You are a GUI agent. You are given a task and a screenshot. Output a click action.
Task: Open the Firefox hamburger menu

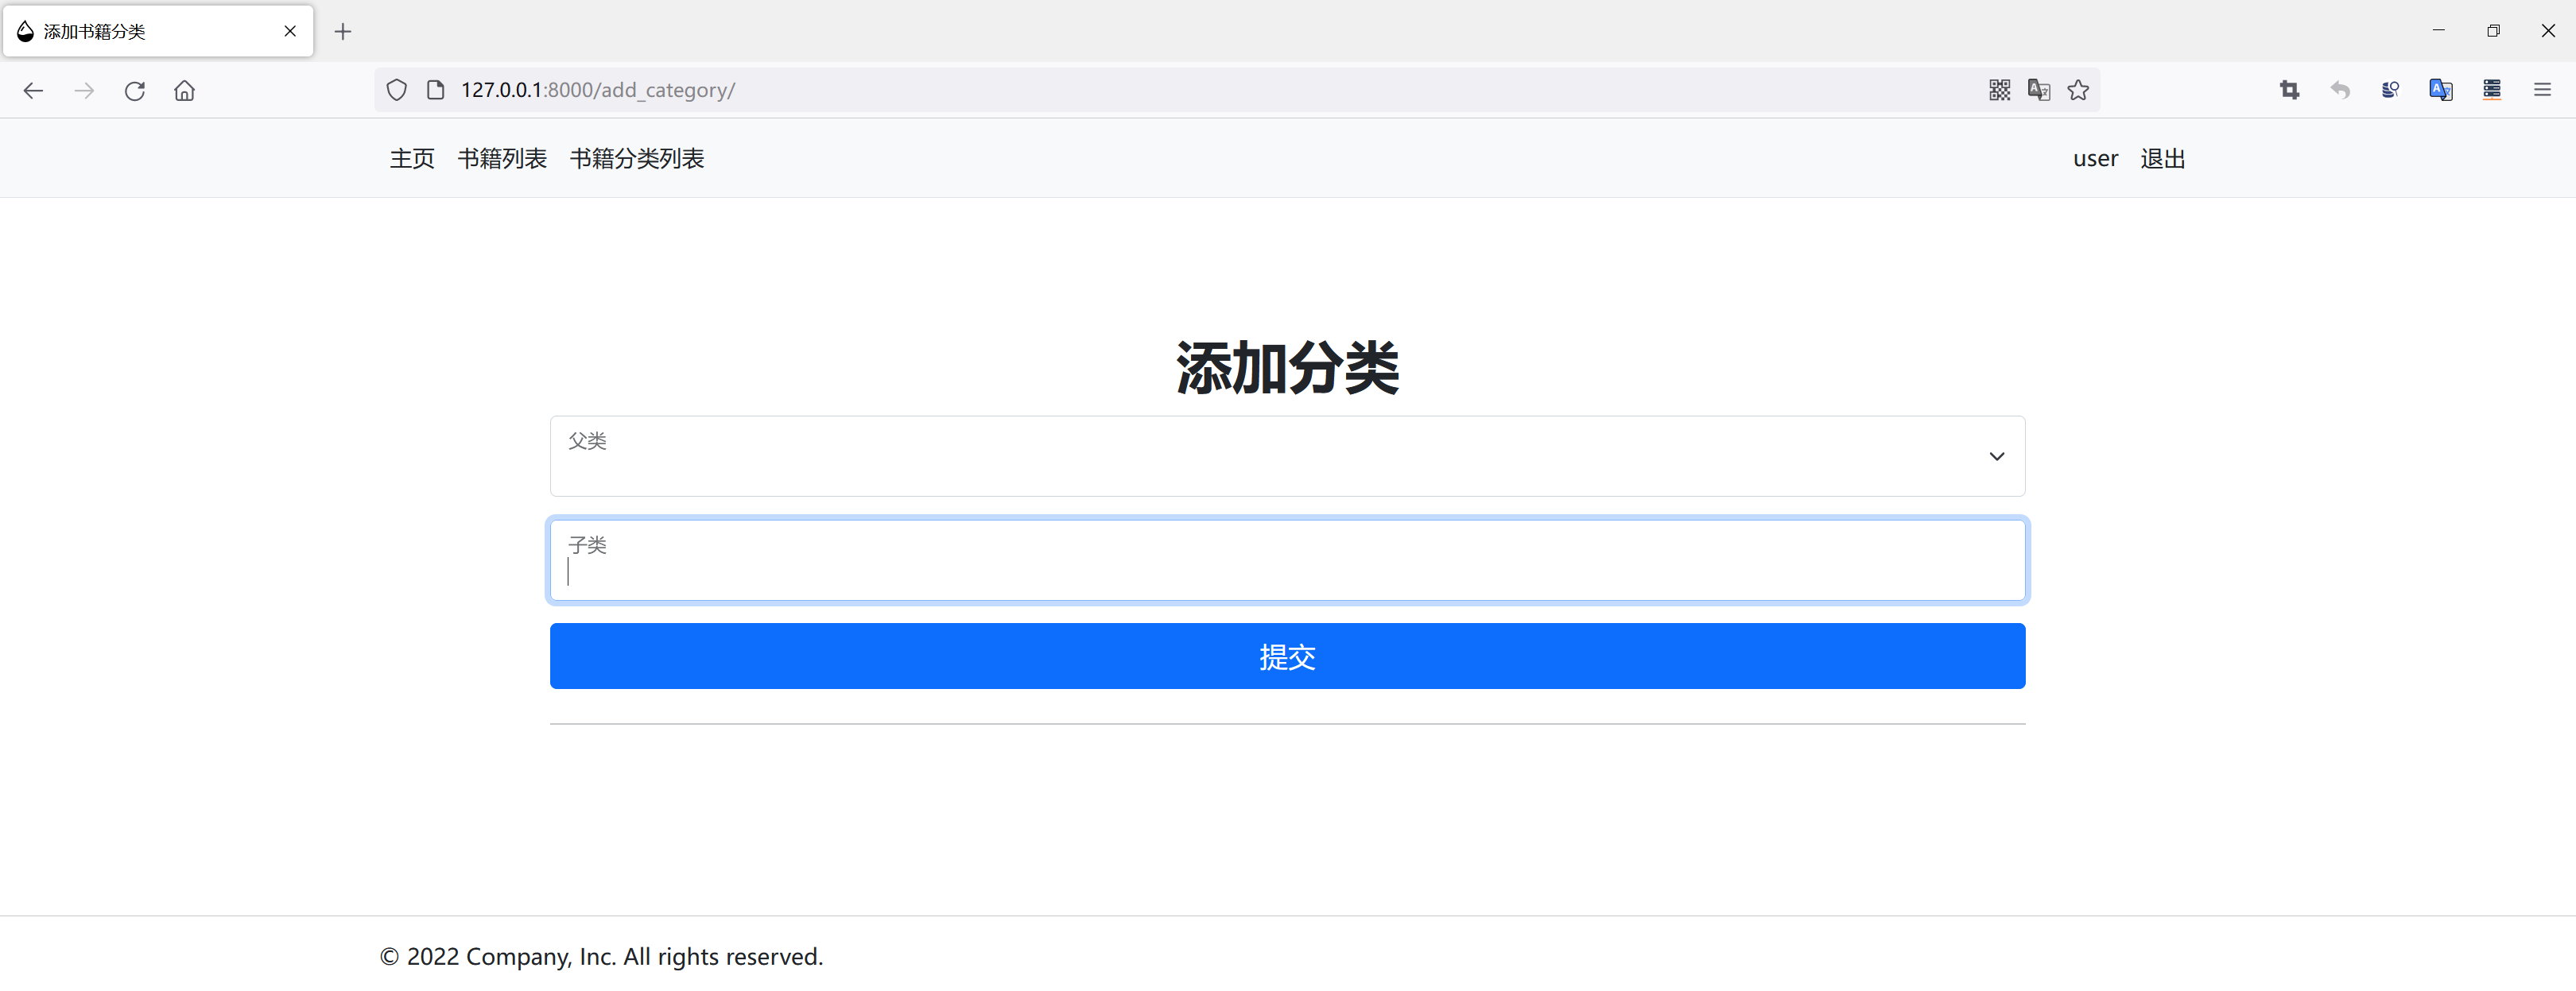pyautogui.click(x=2542, y=90)
